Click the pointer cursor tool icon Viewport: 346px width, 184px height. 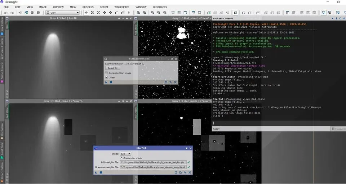pyautogui.click(x=129, y=13)
